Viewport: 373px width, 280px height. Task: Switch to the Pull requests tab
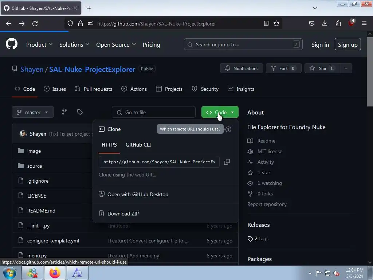coord(94,89)
